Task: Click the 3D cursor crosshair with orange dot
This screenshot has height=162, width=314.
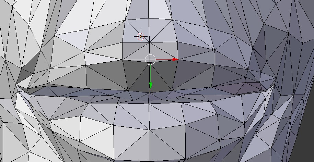Action: 141,37
